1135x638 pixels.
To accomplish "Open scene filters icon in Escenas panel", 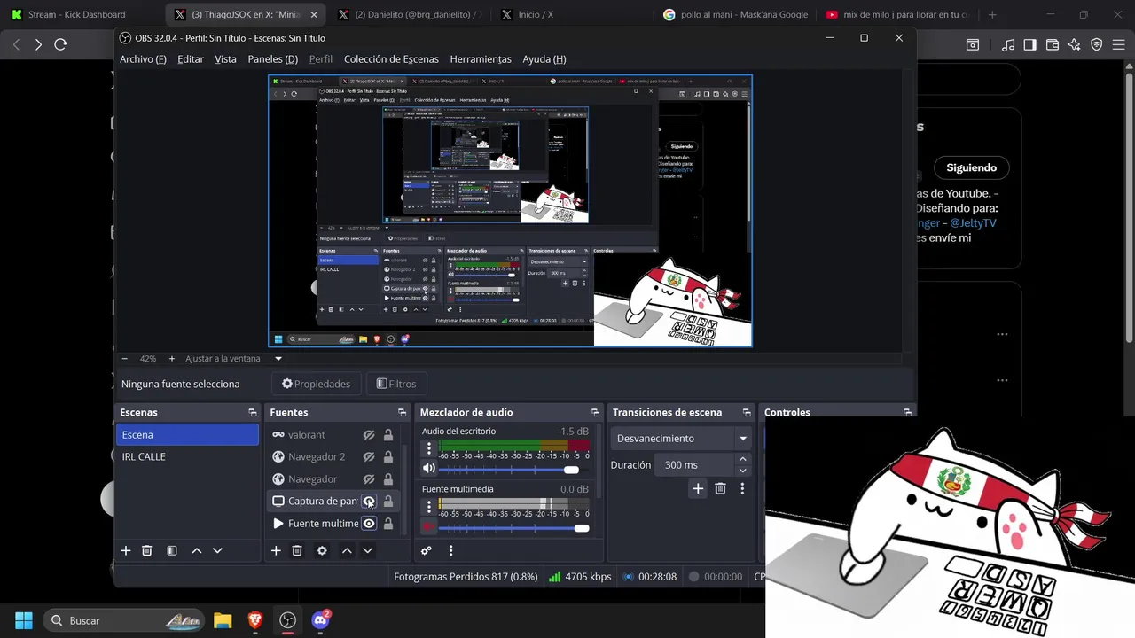I will point(172,550).
